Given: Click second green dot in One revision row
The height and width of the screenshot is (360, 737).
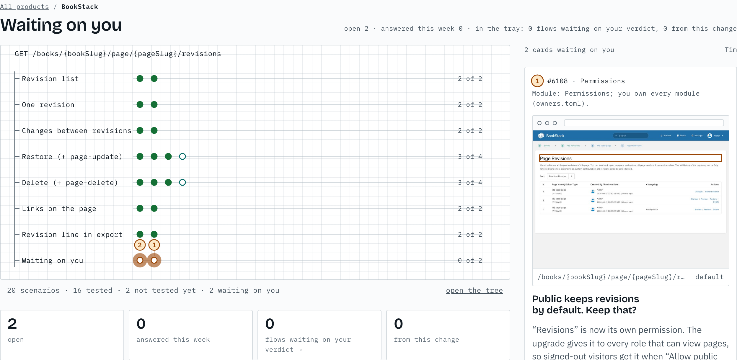Looking at the screenshot, I should coord(154,104).
